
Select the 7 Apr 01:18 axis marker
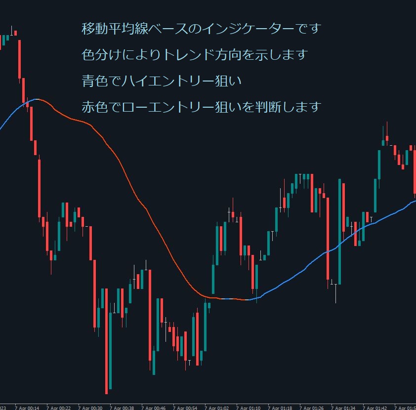tap(280, 408)
